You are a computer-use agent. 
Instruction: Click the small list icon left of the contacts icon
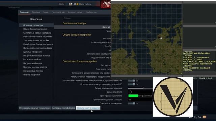point(190,117)
